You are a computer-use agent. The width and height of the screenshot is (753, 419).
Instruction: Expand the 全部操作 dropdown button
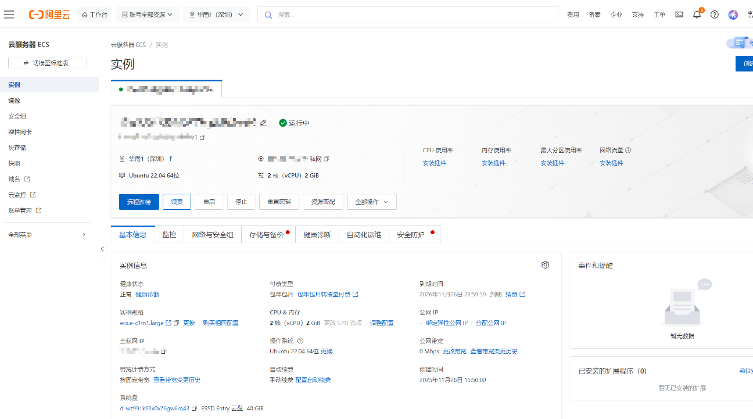pyautogui.click(x=372, y=202)
